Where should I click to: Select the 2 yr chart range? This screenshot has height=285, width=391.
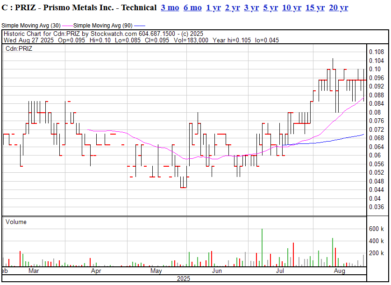click(x=233, y=8)
